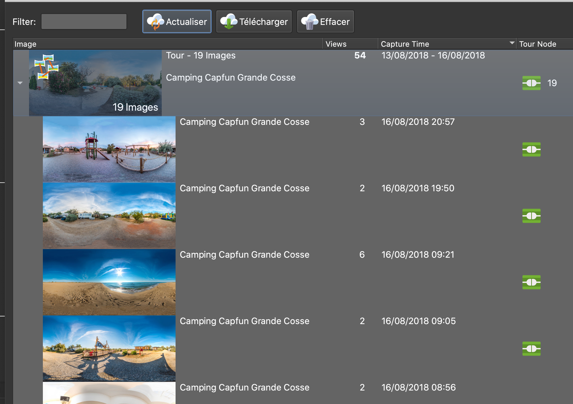Click the capture time 16/08/2018 20:57
The width and height of the screenshot is (573, 404).
coord(418,122)
